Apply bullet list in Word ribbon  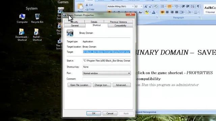[163, 6]
